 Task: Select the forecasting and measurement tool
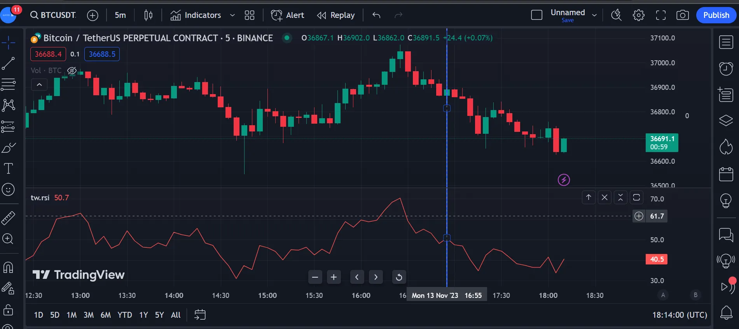(x=9, y=126)
